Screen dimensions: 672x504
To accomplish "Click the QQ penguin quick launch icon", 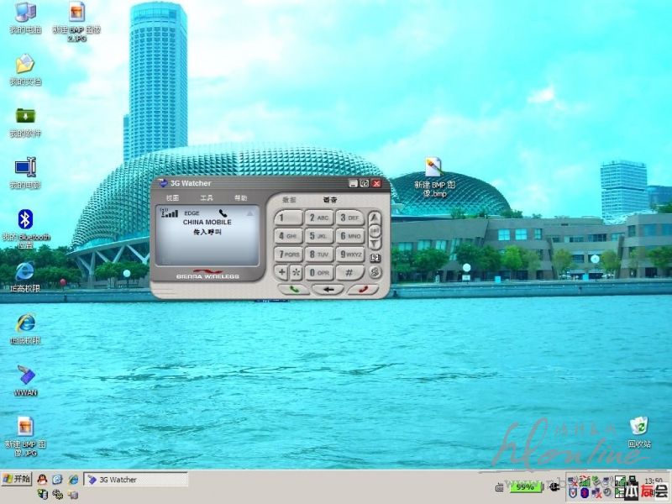I will coord(42,479).
